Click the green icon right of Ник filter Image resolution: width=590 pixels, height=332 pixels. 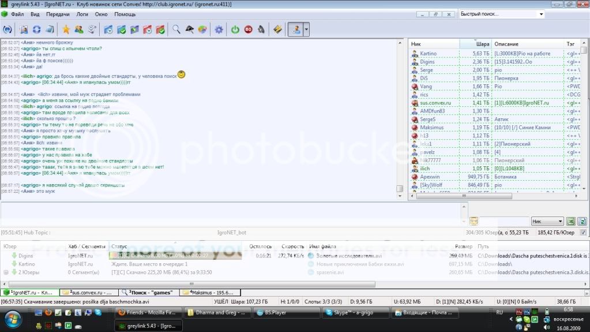(570, 221)
